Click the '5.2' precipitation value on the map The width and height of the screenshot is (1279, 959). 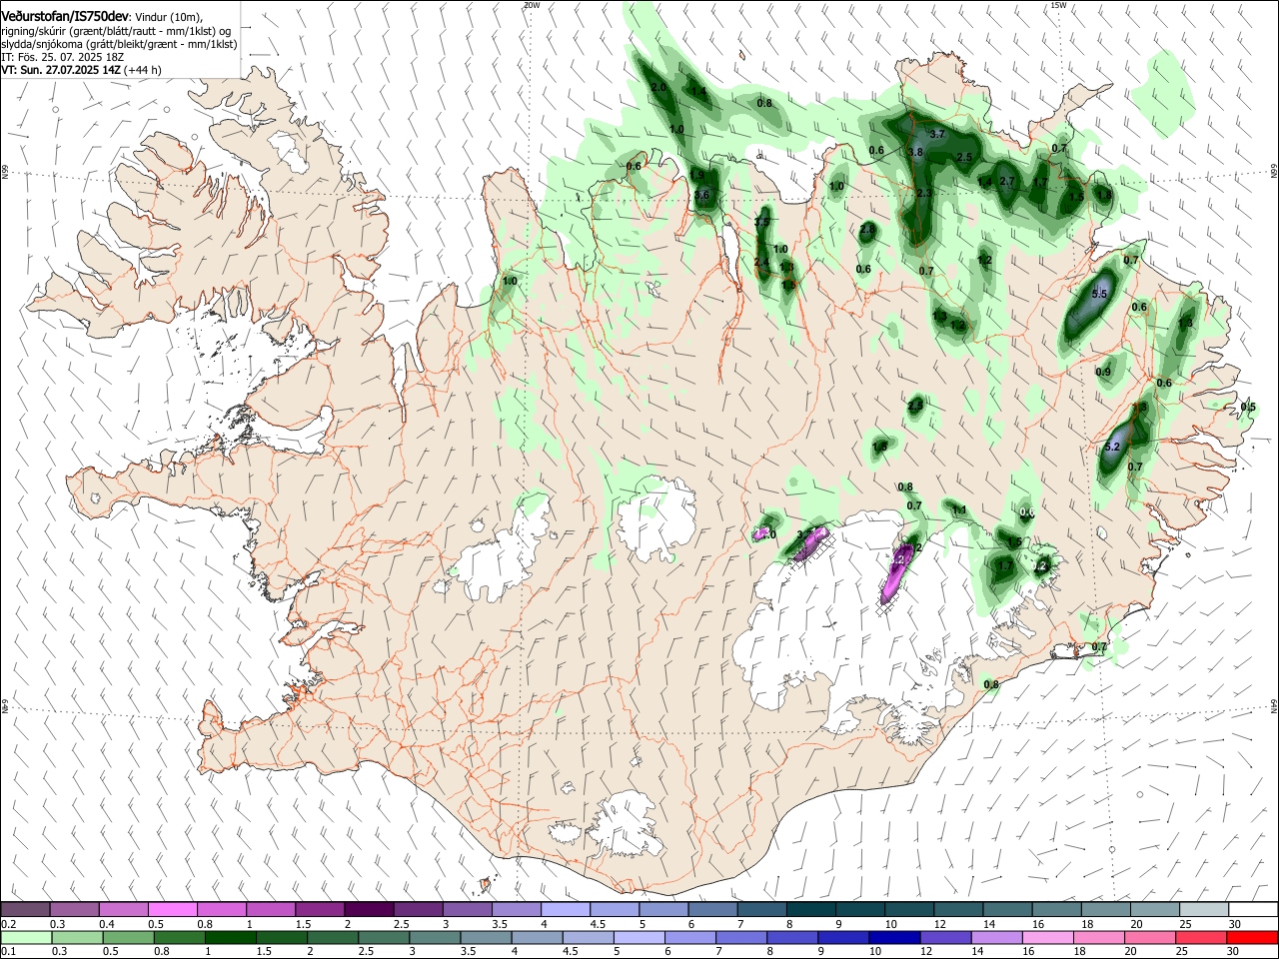point(1113,447)
